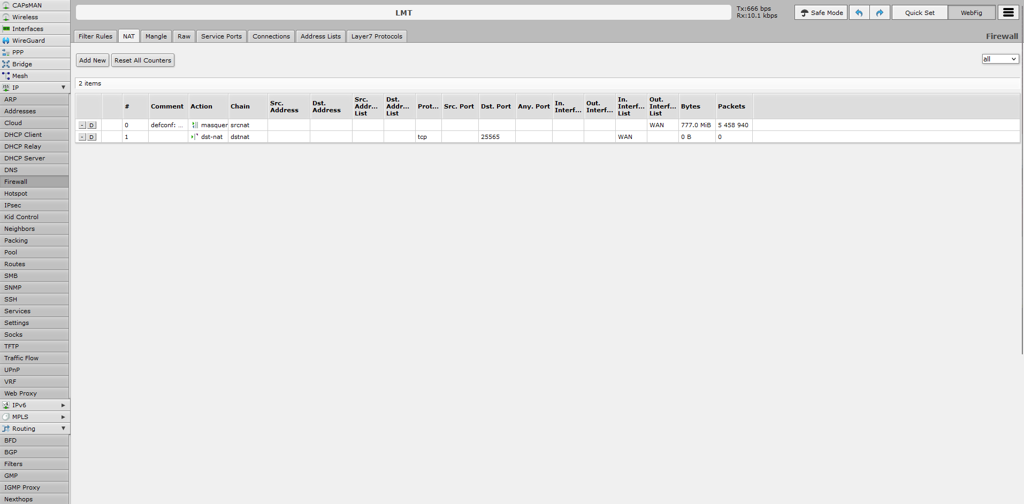Expand the IPv6 submenu arrow
This screenshot has width=1024, height=504.
(x=63, y=405)
